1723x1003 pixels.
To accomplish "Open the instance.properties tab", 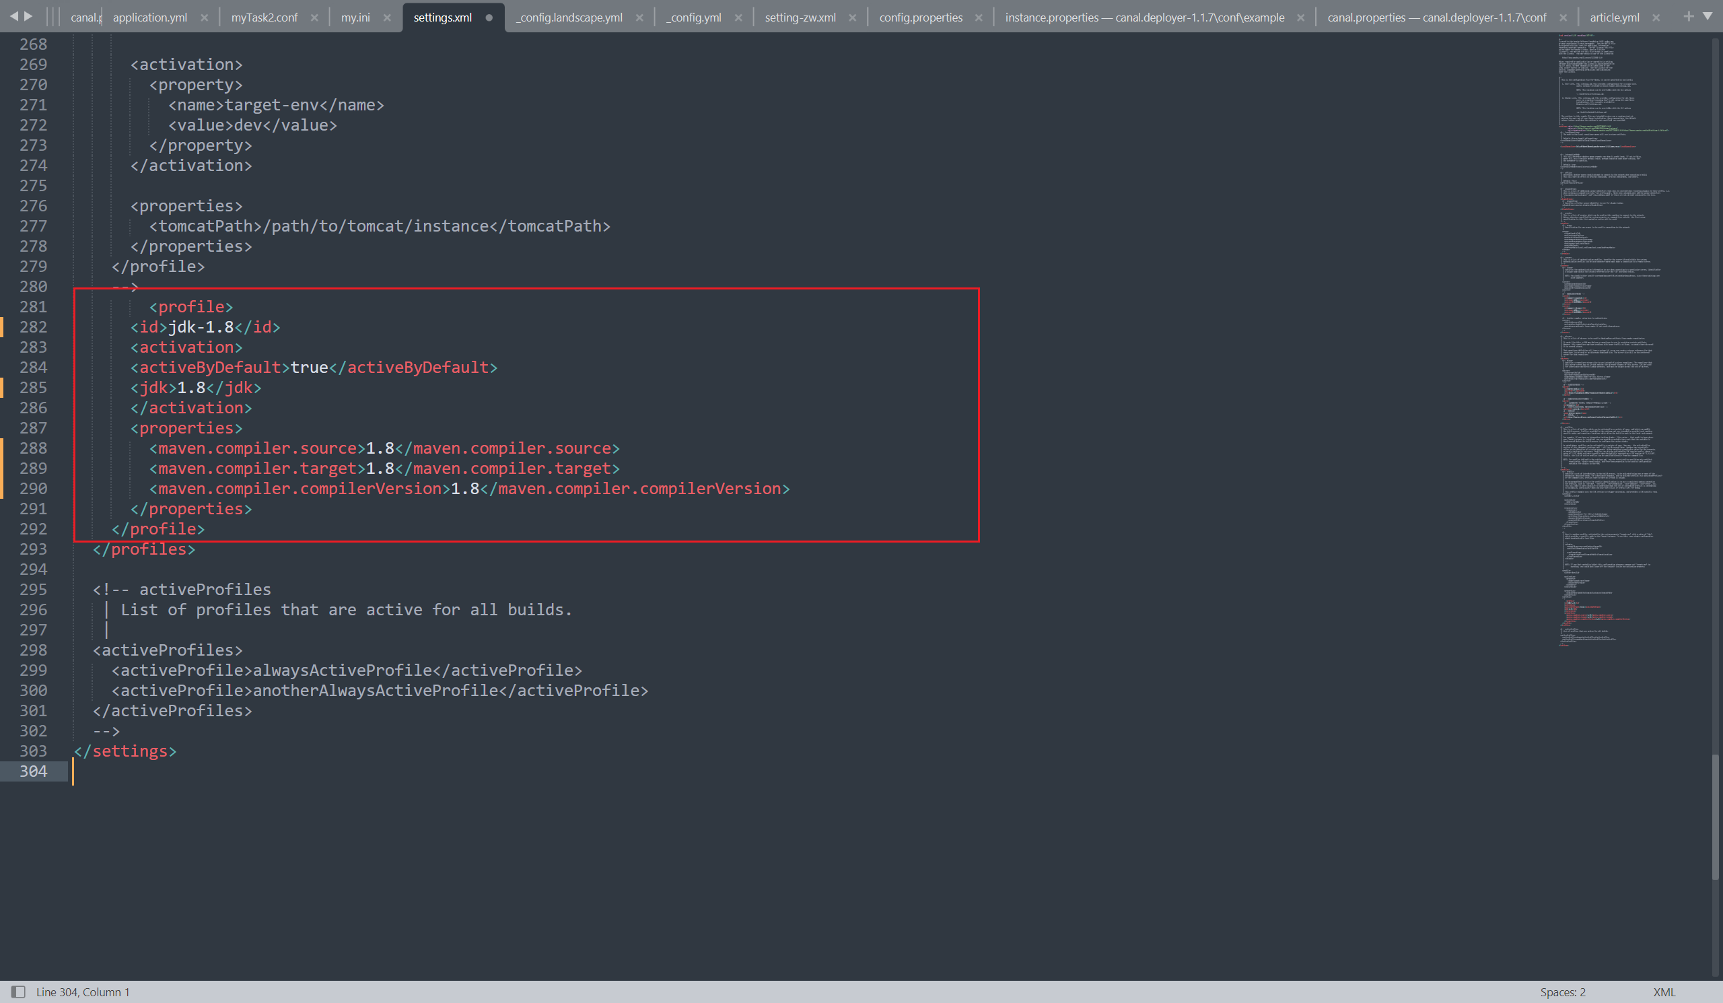I will 1145,17.
